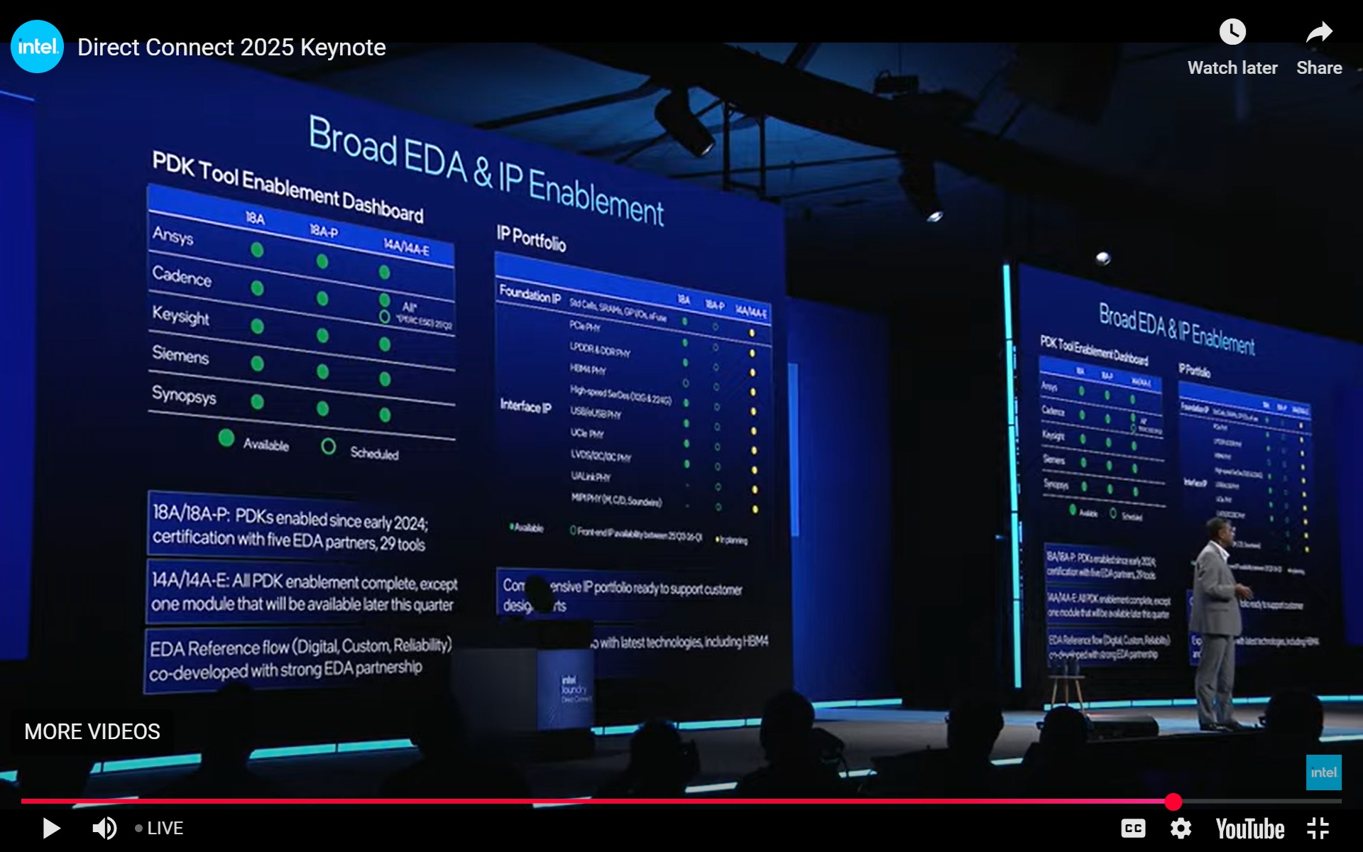Click the red progress bar scrubber handle
The width and height of the screenshot is (1363, 852).
1173,802
